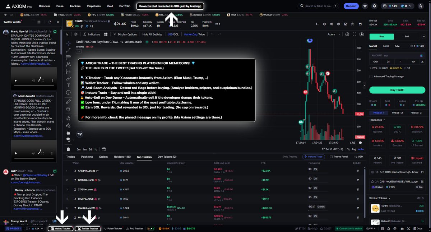Select the crosshair cursor chart tool

(x=68, y=43)
